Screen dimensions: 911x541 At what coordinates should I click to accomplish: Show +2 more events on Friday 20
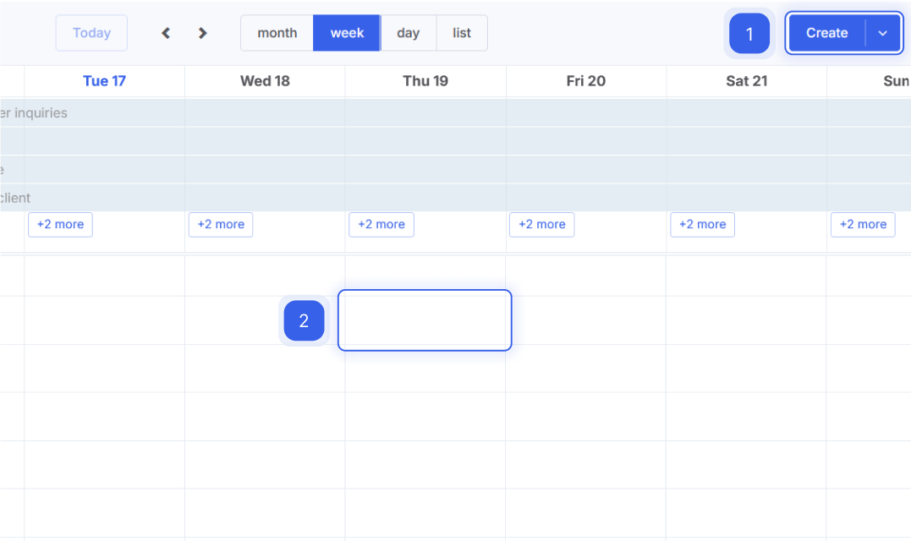click(541, 224)
